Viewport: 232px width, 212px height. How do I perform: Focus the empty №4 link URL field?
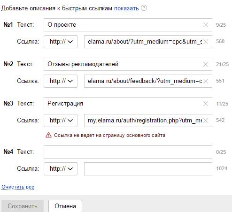[x=148, y=169]
